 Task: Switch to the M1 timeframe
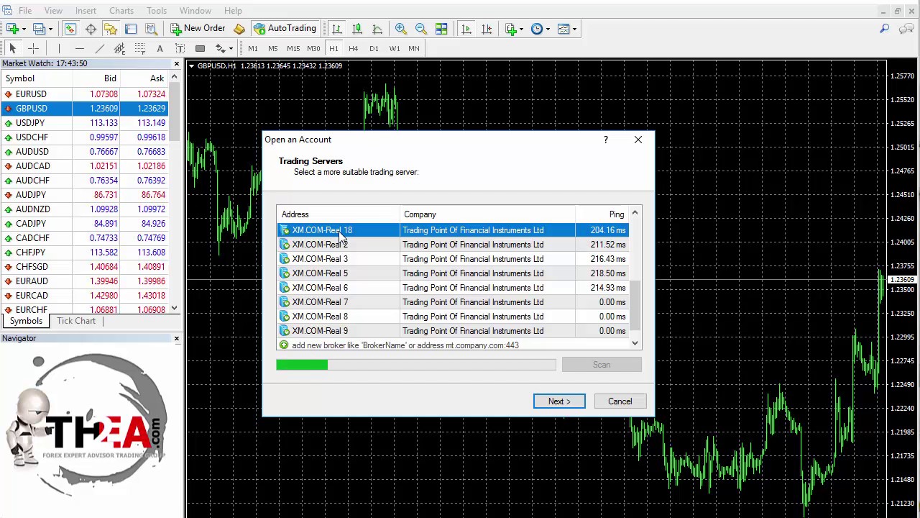[x=253, y=48]
